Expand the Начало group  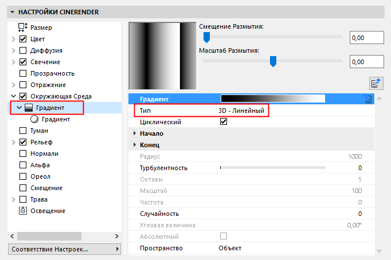click(135, 133)
